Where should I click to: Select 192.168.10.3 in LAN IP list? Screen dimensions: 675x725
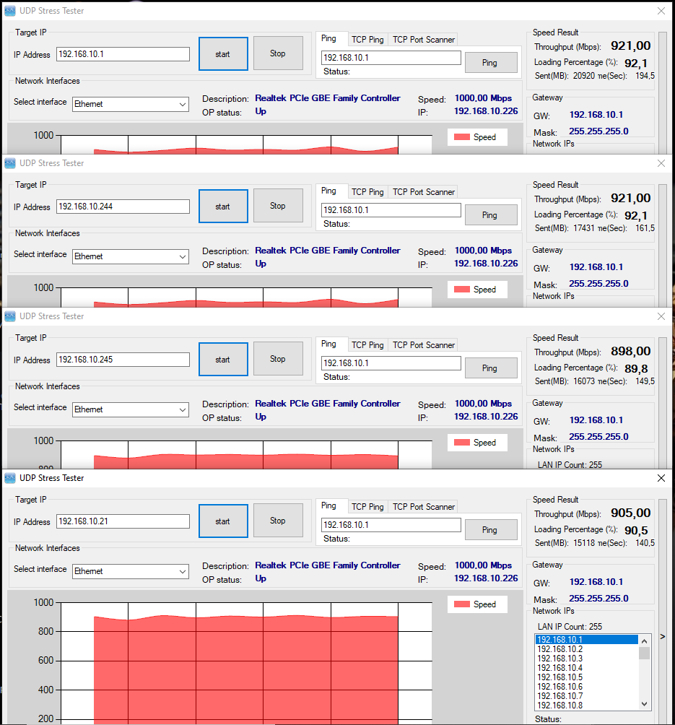tap(587, 659)
